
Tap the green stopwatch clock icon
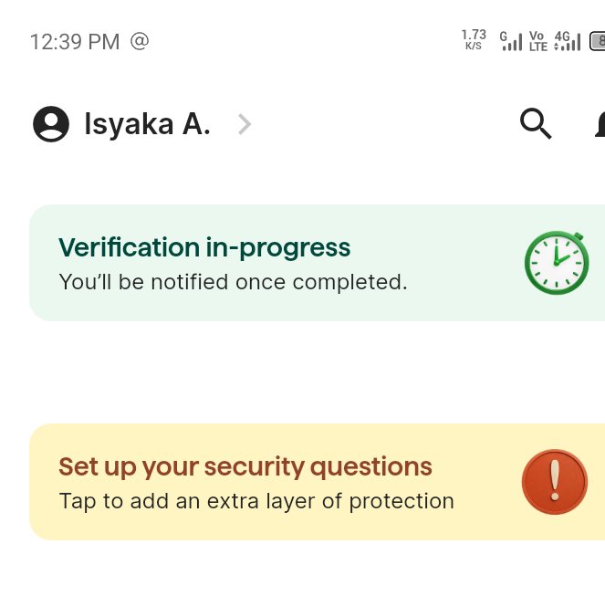[x=557, y=263]
